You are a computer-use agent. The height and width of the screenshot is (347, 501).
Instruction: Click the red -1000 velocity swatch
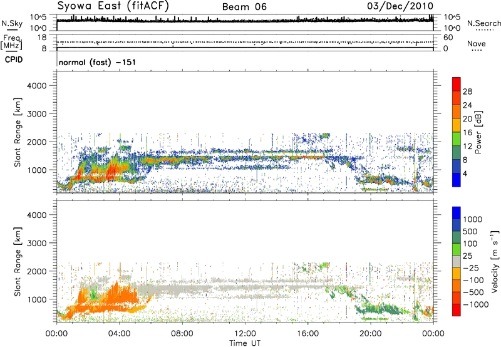coord(457,310)
